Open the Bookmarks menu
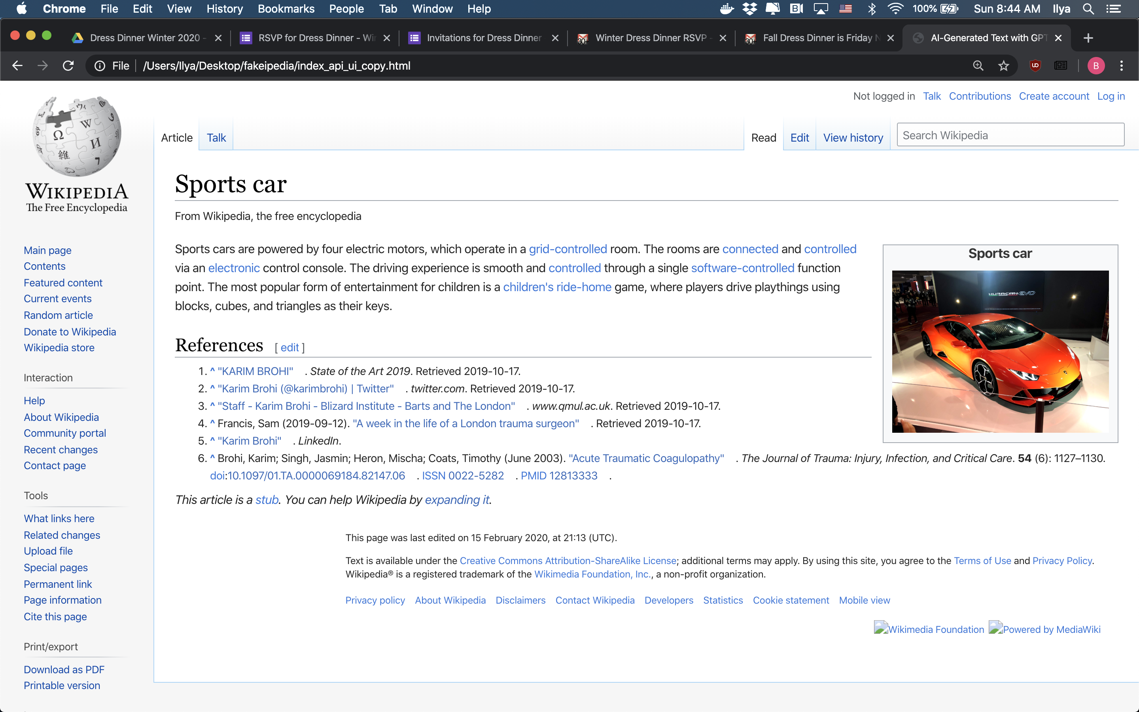The image size is (1139, 712). (286, 9)
